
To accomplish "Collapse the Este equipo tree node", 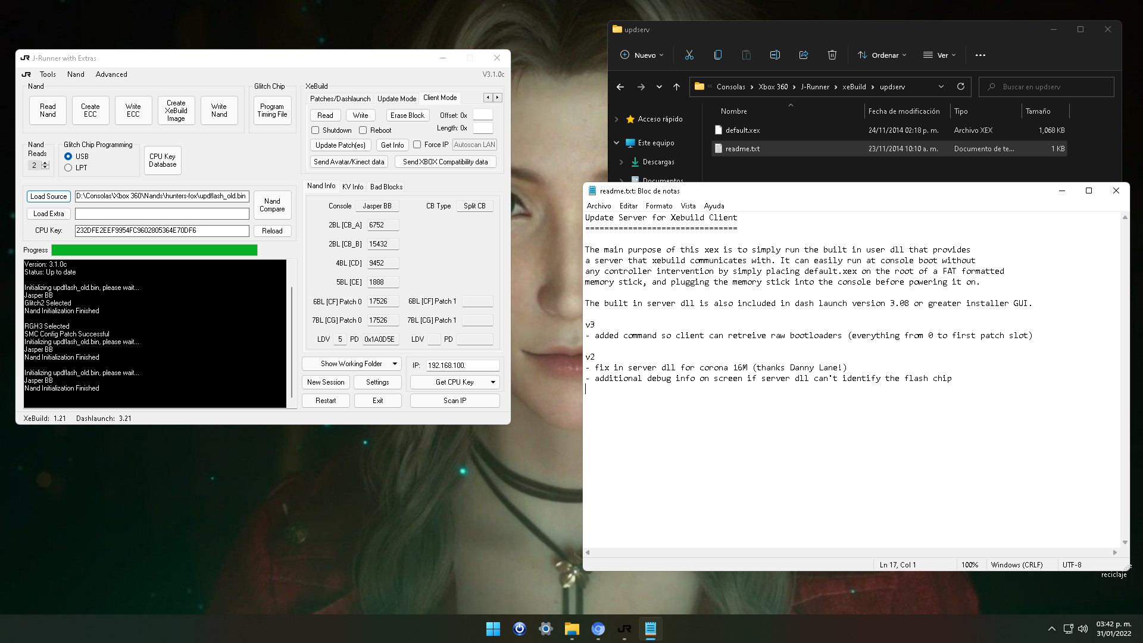I will pyautogui.click(x=616, y=143).
